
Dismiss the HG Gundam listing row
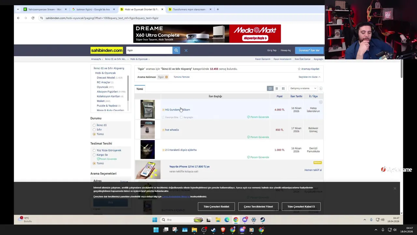pyautogui.click(x=321, y=102)
